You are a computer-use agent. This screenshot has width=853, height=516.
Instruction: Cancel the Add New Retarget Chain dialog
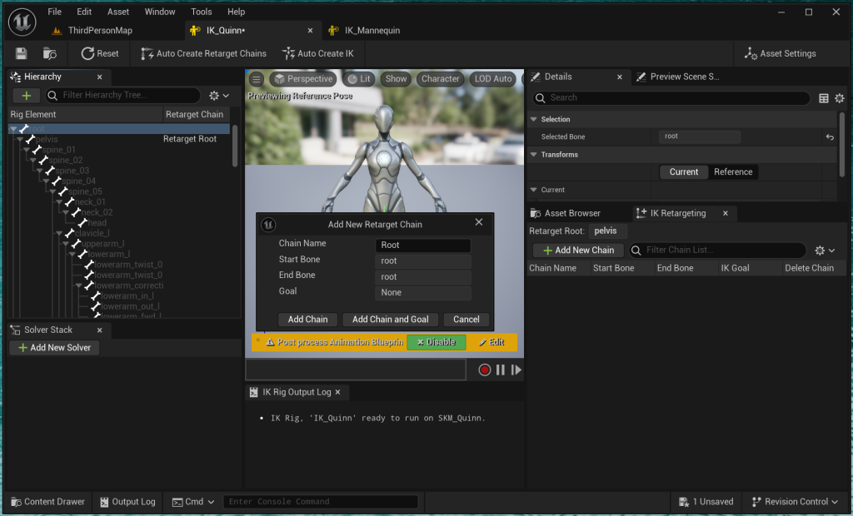pos(466,319)
